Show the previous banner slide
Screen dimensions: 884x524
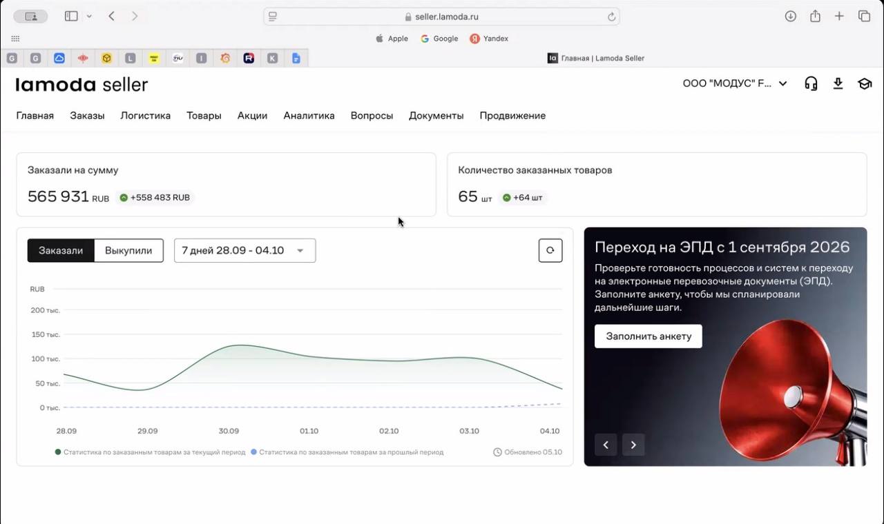pos(606,445)
